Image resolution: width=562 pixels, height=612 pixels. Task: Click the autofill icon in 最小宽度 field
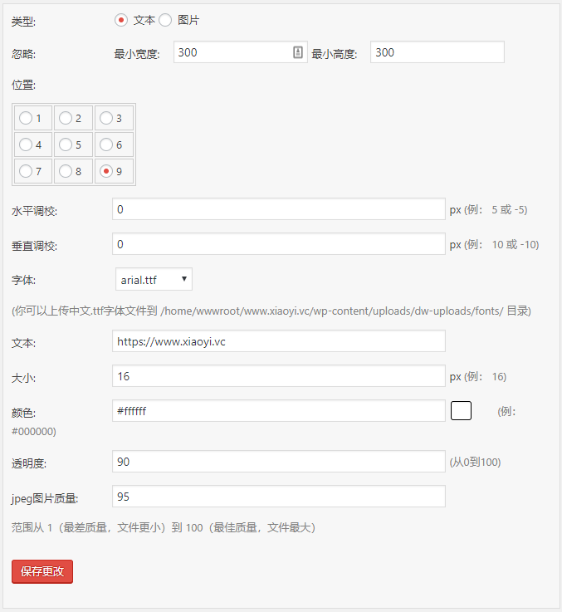point(298,52)
